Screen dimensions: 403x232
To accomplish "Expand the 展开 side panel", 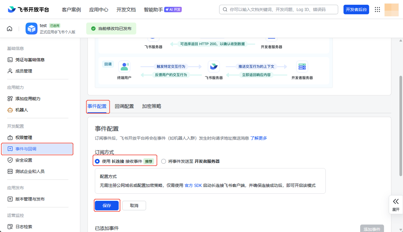I will tap(396, 205).
